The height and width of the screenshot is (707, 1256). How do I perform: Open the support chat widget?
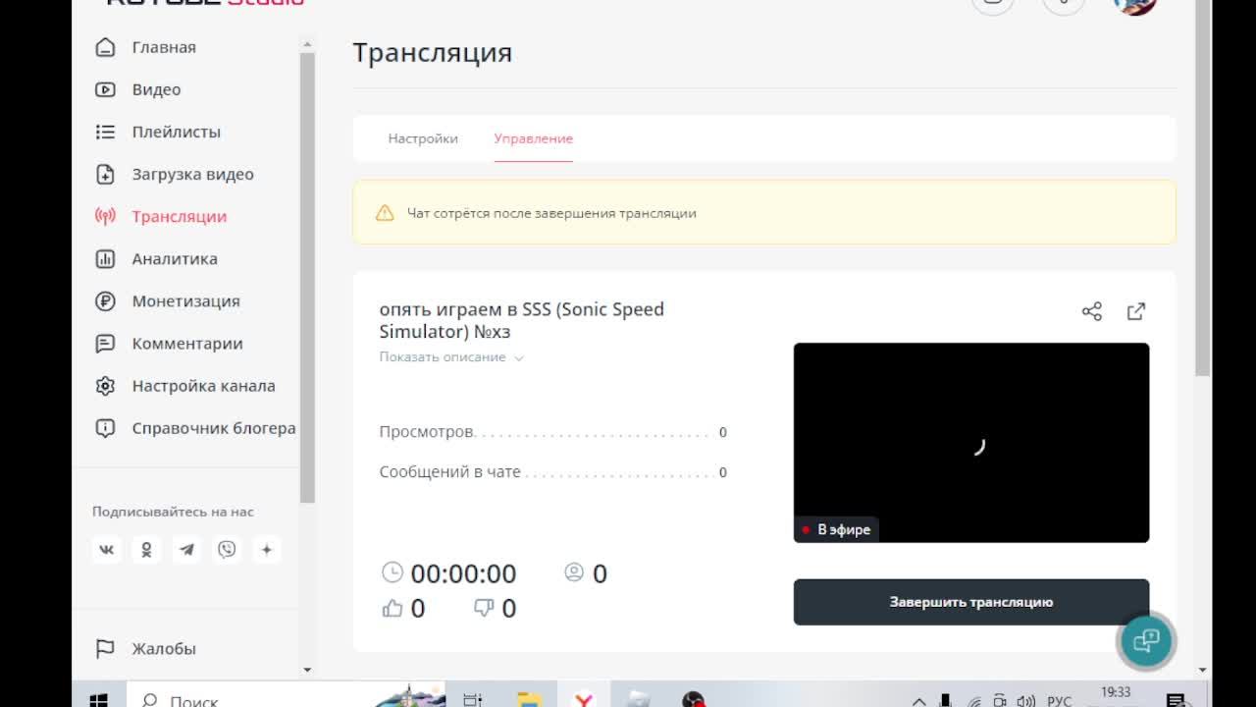coord(1146,640)
